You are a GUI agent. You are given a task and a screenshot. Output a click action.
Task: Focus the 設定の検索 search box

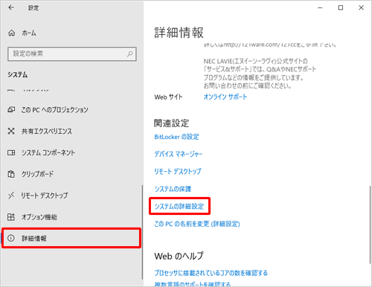pyautogui.click(x=72, y=54)
